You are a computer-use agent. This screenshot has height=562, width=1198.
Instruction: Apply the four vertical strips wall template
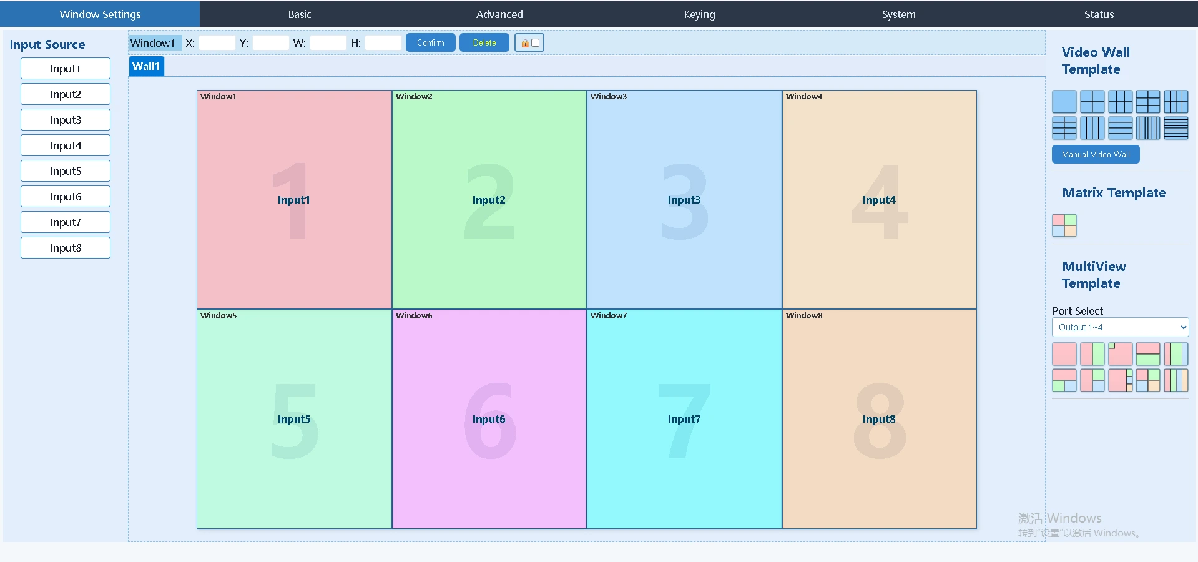pyautogui.click(x=1092, y=128)
